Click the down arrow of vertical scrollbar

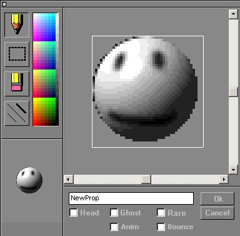(233, 170)
